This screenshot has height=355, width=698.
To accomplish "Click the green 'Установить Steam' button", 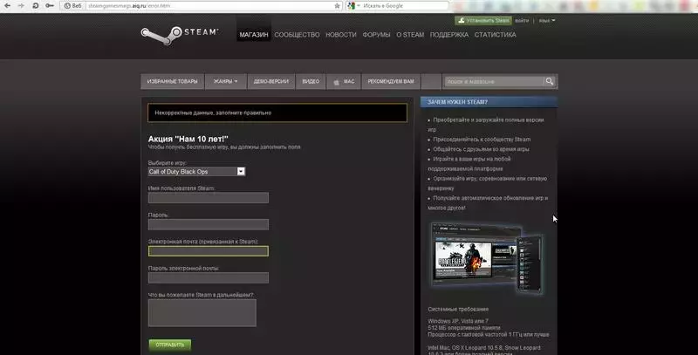I will pyautogui.click(x=483, y=20).
